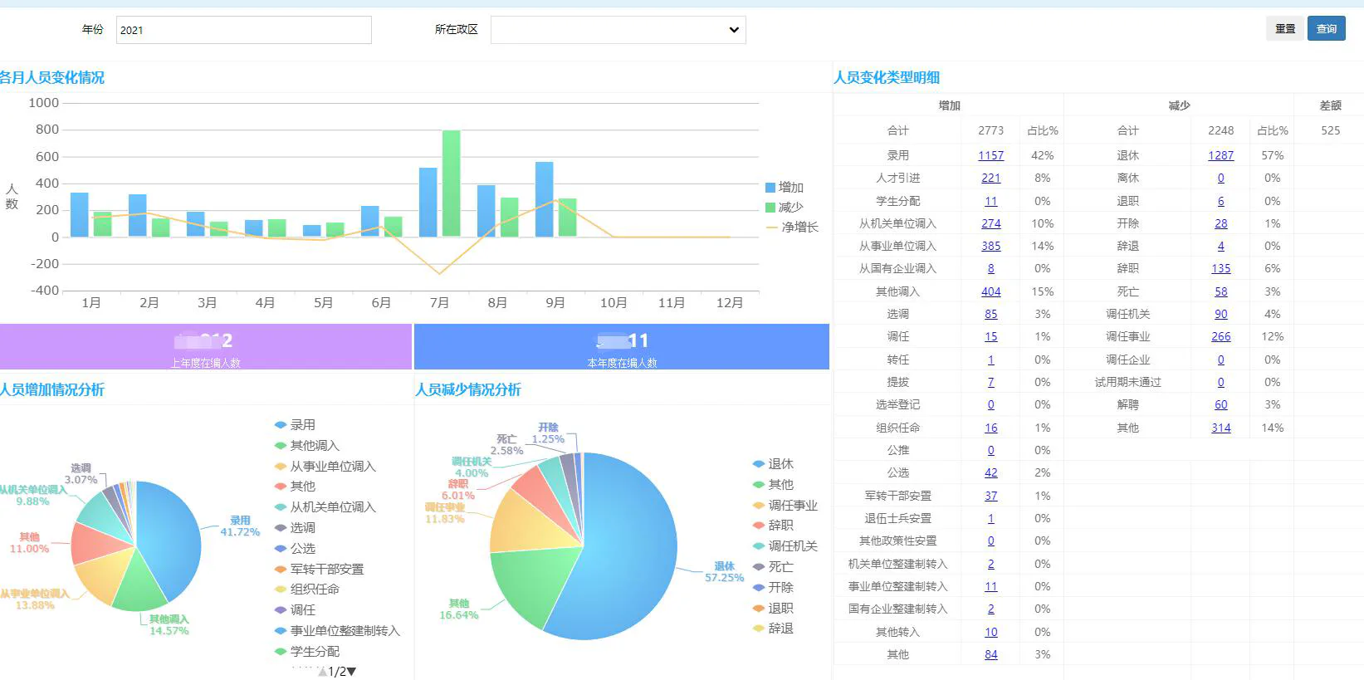The height and width of the screenshot is (680, 1364).
Task: Go to previous legend page arrow
Action: (323, 671)
